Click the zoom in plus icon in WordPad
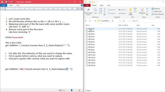The image size is (165, 92). [79, 90]
